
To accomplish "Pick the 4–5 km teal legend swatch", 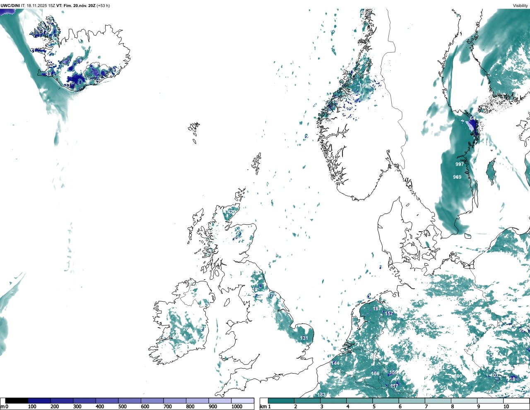I will [x=360, y=400].
